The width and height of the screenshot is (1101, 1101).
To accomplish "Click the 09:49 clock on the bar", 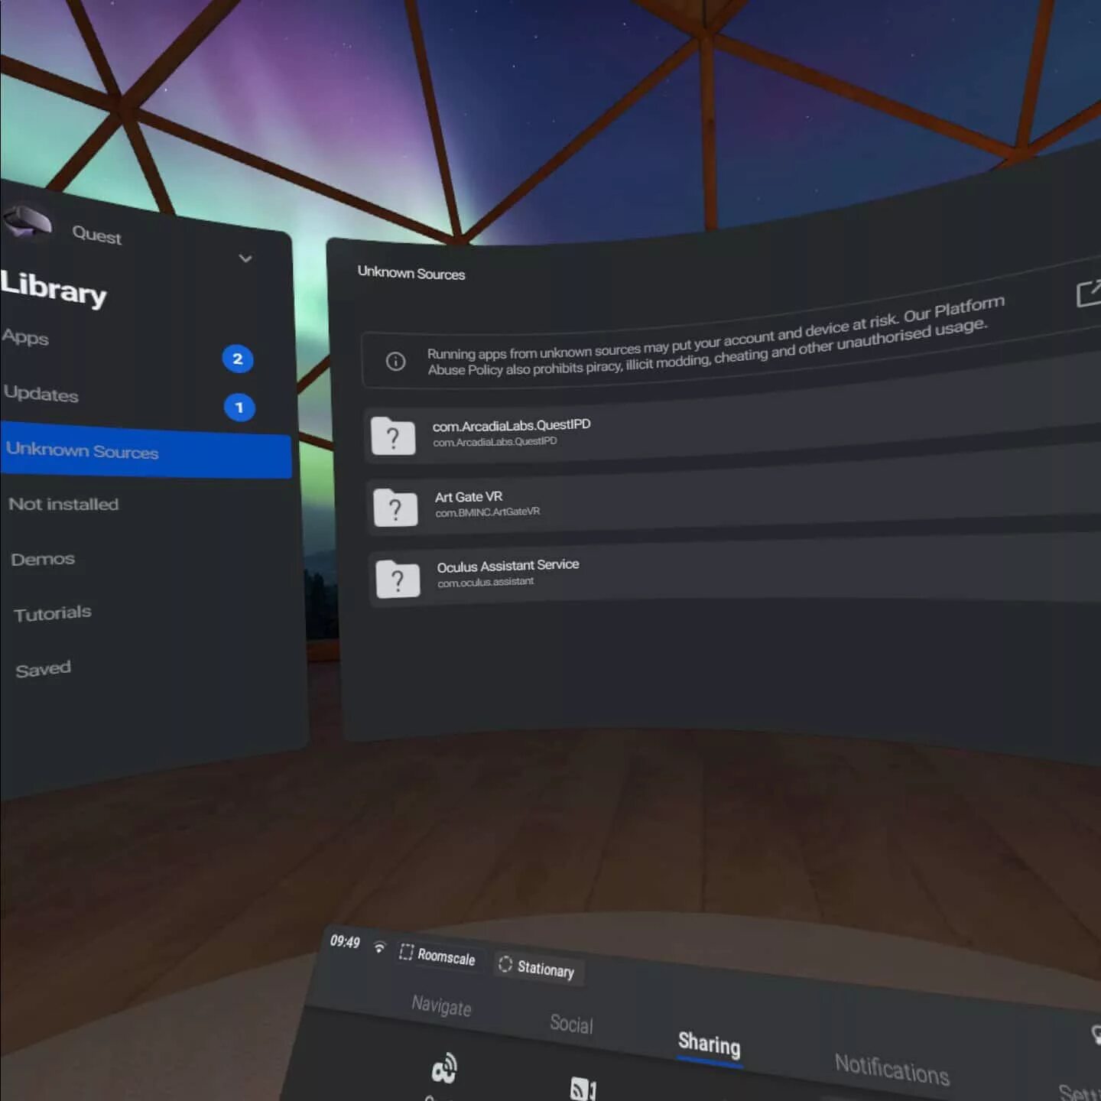I will (345, 941).
